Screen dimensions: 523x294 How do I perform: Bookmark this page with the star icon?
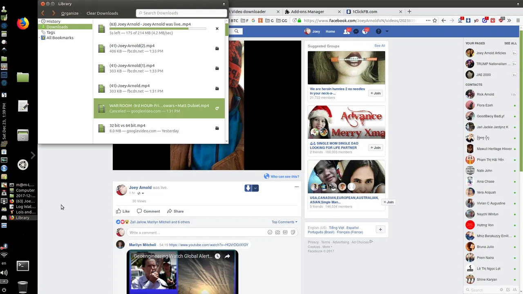point(435,20)
